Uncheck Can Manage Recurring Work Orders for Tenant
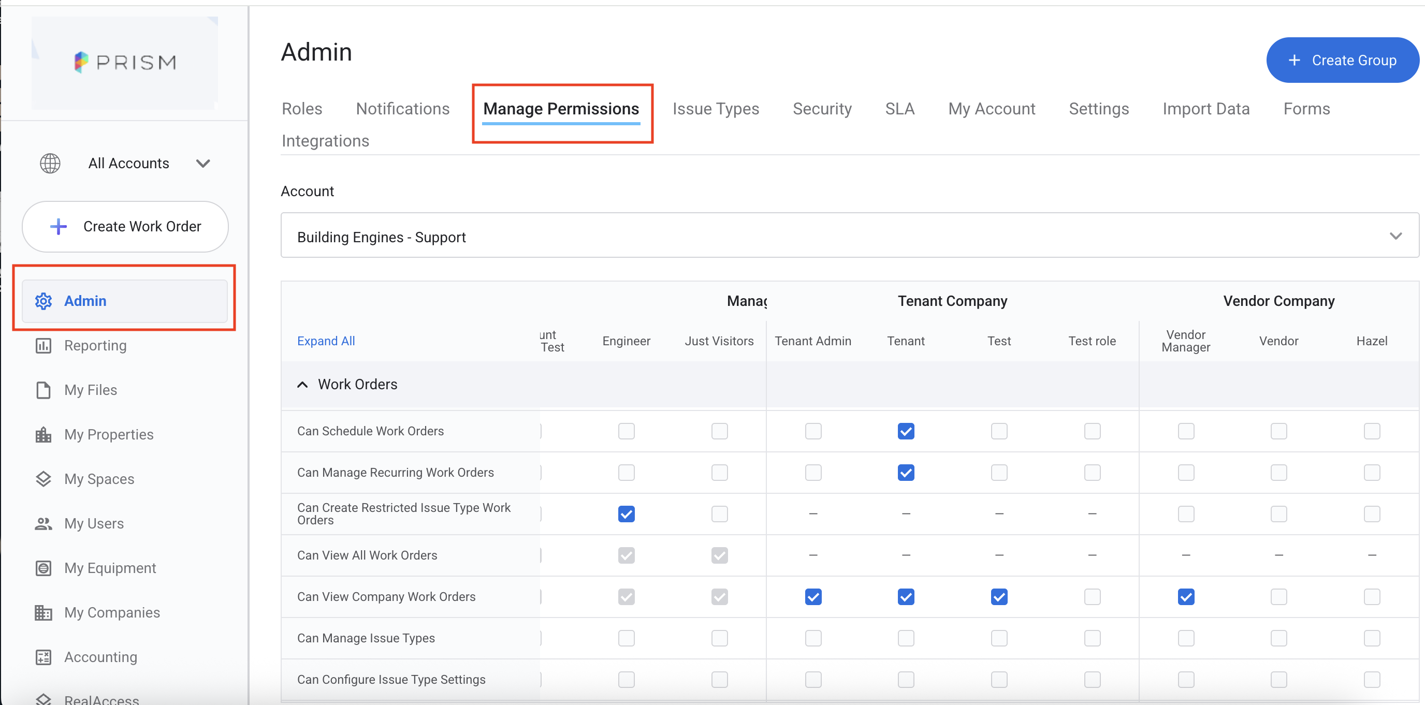The width and height of the screenshot is (1425, 705). (x=906, y=473)
